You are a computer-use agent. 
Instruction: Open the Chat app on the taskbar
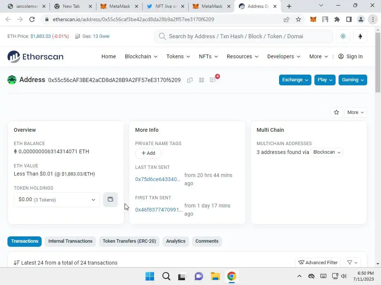click(x=199, y=276)
